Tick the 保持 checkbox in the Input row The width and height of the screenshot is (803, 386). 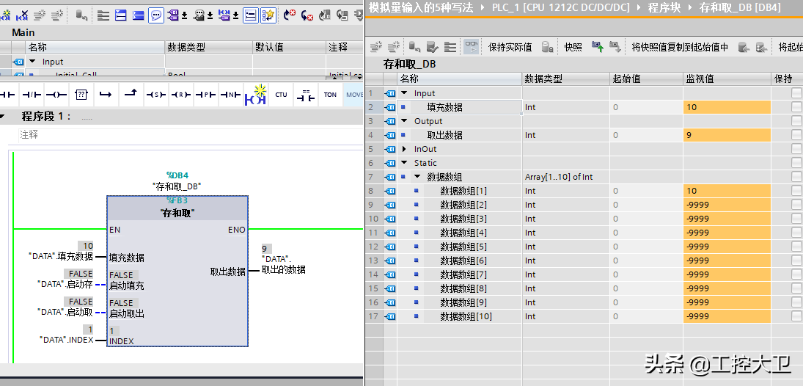coord(796,93)
